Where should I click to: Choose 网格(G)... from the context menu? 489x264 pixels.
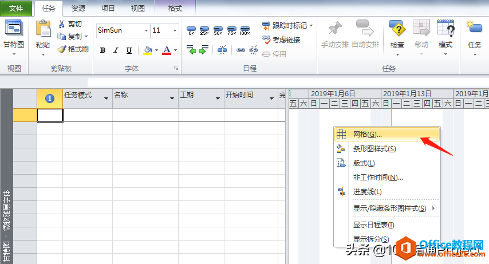click(367, 134)
